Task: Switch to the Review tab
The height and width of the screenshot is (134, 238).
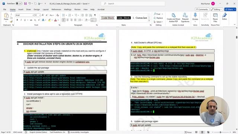Action: pos(77,9)
